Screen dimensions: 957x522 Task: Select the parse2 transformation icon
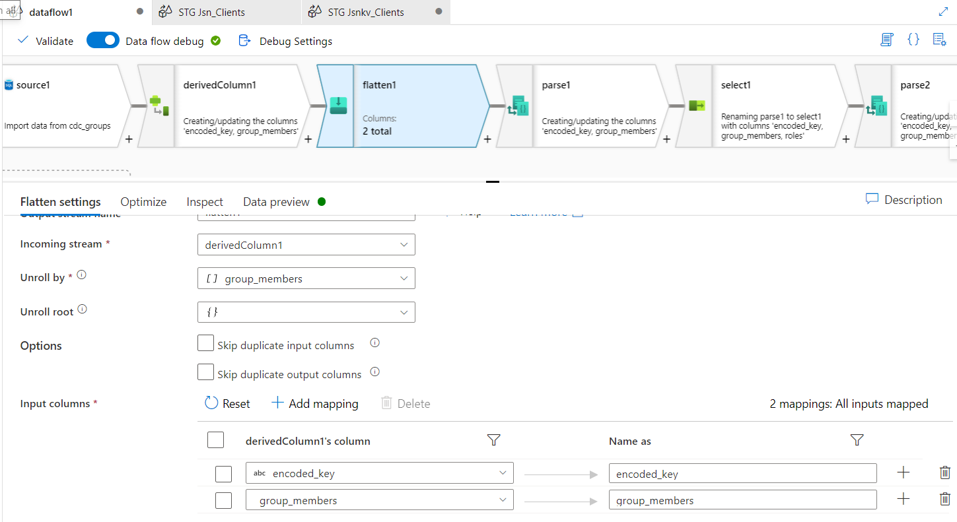click(x=876, y=106)
